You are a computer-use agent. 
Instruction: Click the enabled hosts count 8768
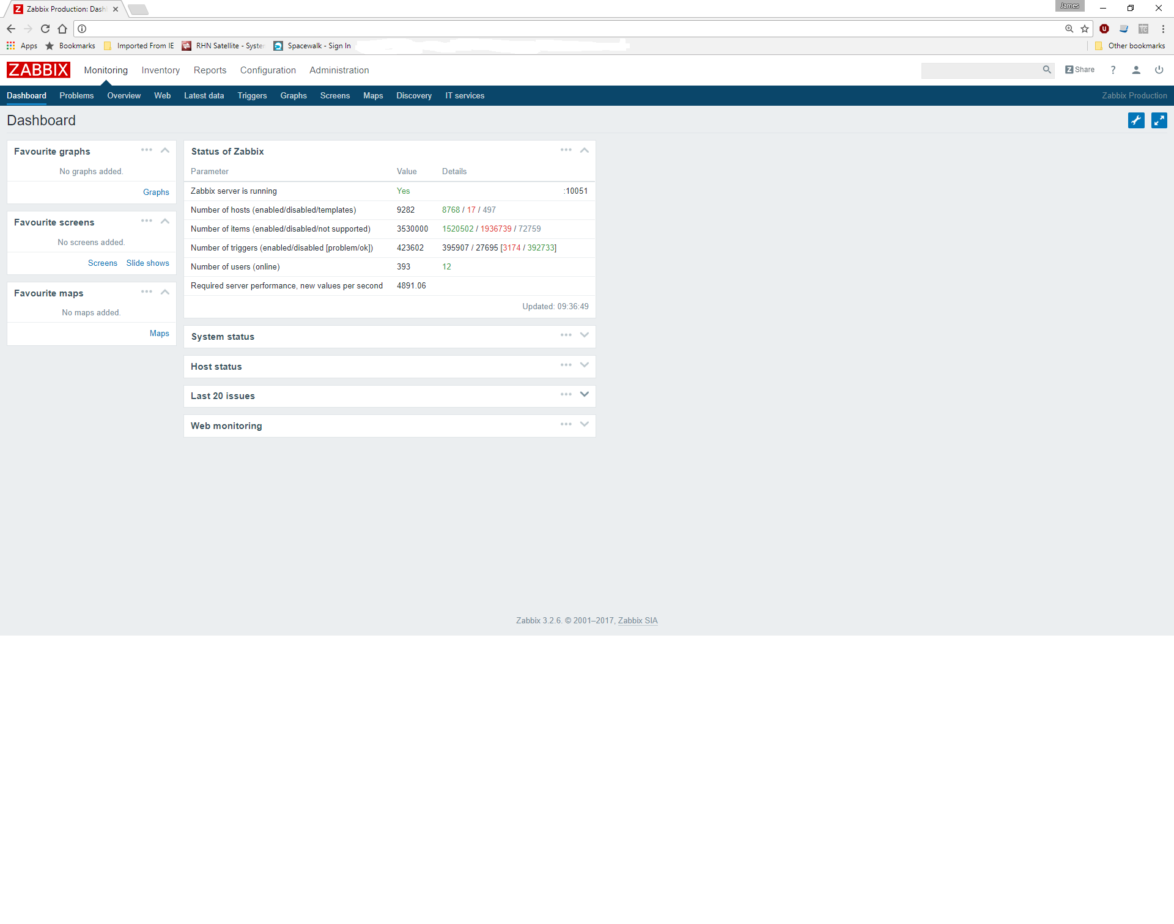(451, 210)
